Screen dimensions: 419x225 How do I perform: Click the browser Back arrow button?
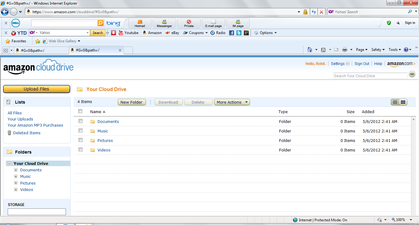[x=5, y=12]
